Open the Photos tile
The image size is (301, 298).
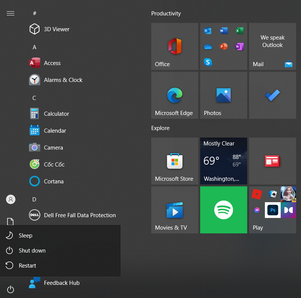point(223,95)
